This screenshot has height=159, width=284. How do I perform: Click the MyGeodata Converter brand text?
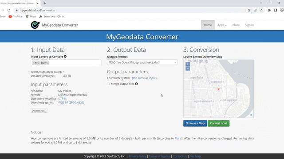click(x=60, y=25)
